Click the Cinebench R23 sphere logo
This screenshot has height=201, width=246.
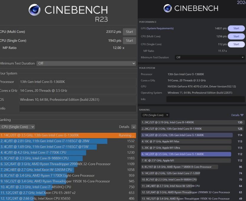point(35,10)
